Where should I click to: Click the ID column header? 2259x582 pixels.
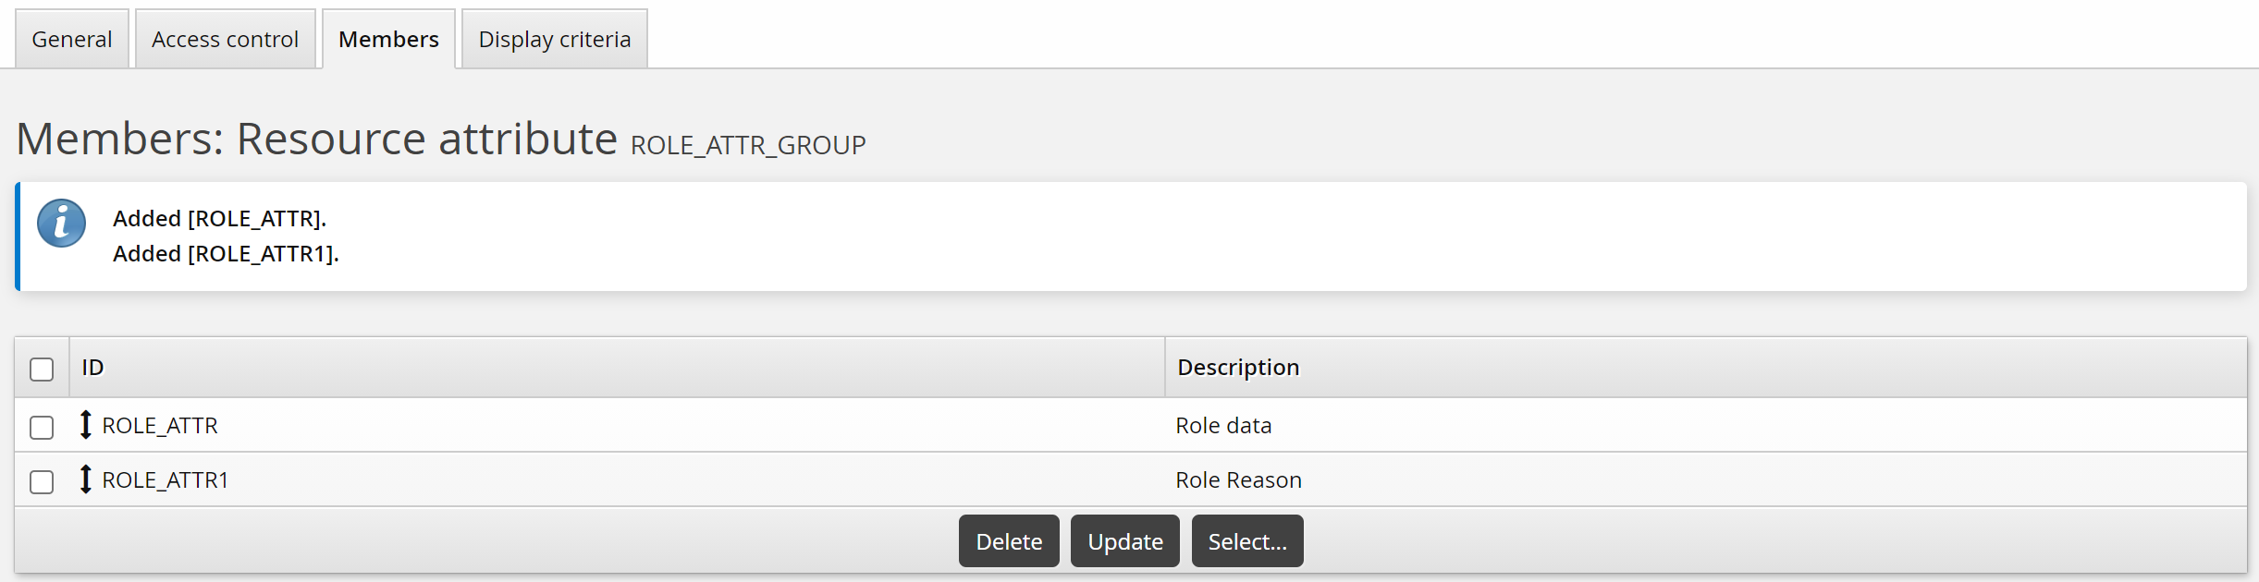coord(92,368)
